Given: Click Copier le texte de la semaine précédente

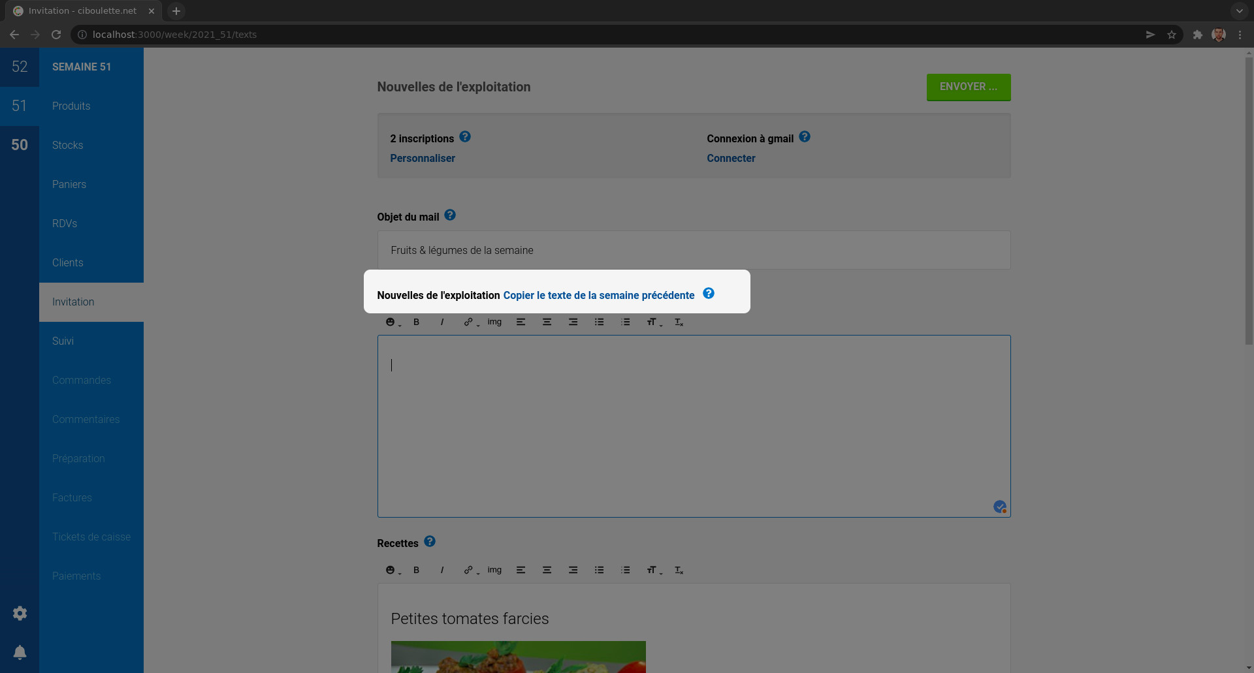Looking at the screenshot, I should tap(598, 295).
